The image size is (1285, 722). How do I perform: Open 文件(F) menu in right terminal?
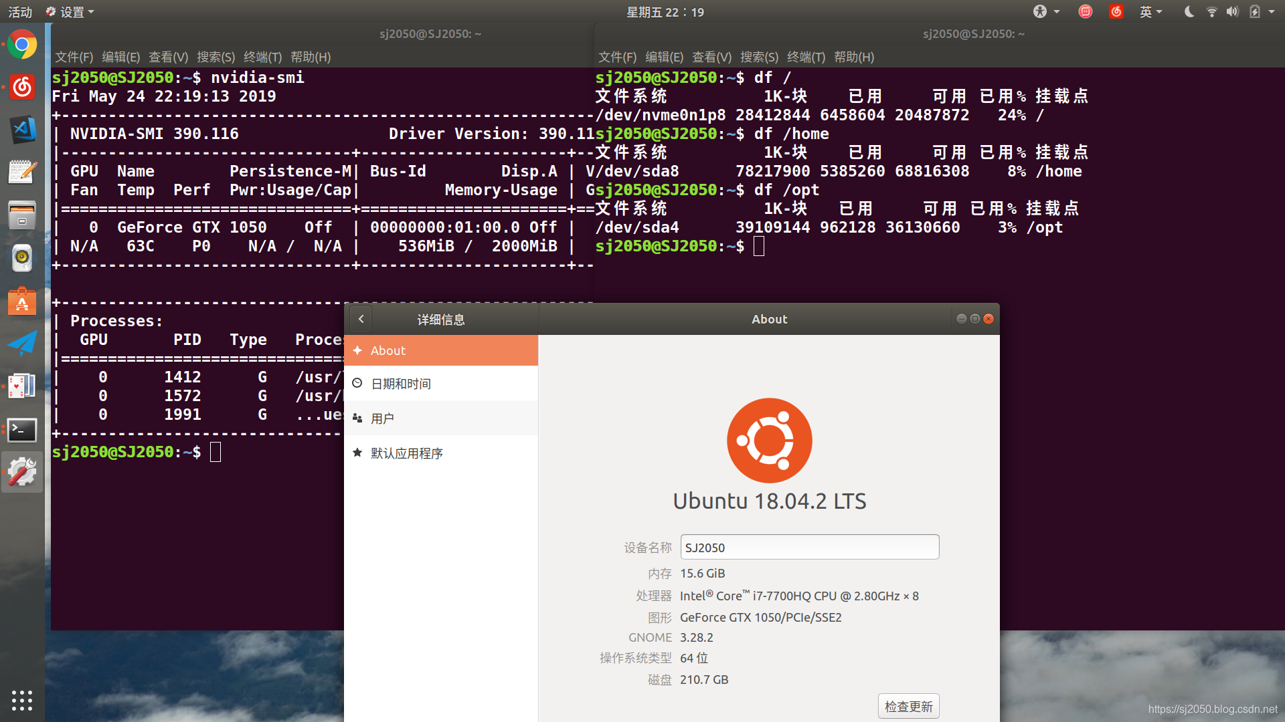pyautogui.click(x=617, y=57)
